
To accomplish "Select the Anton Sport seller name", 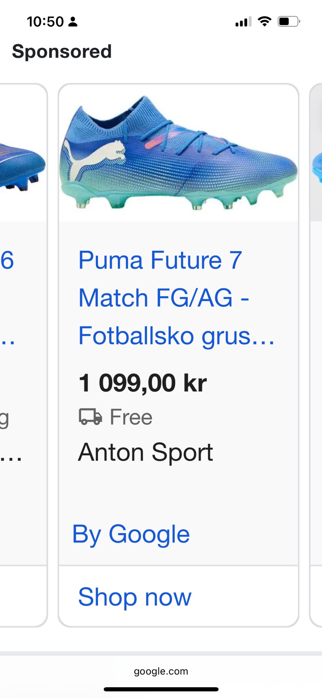I will (x=145, y=452).
